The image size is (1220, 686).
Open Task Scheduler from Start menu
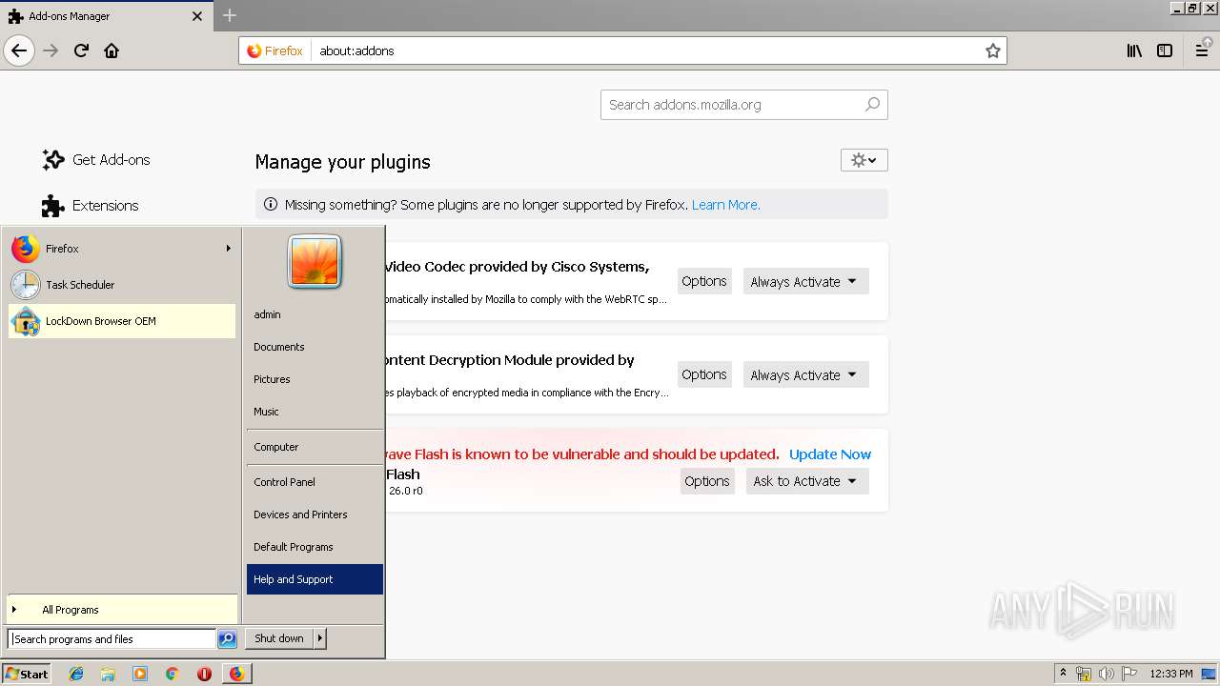coord(122,285)
